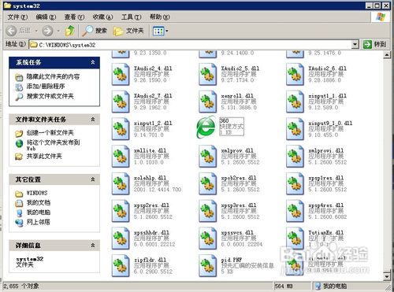This screenshot has width=394, height=292.
Task: Select the xenroll.dll file icon
Action: 208,102
